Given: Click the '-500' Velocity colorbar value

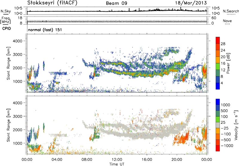Looking at the screenshot, I should (x=226, y=140).
